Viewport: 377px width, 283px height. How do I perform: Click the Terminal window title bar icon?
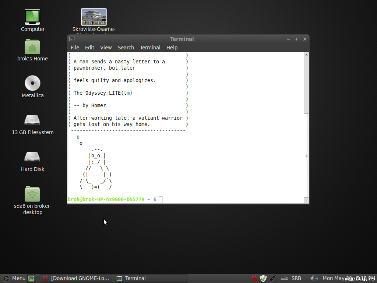[x=72, y=39]
